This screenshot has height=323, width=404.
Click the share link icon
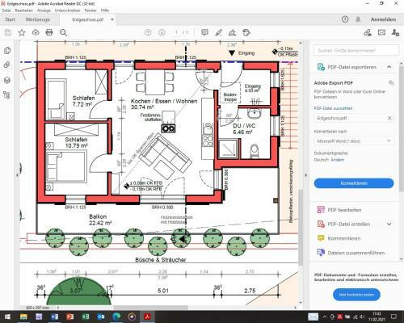(x=368, y=32)
